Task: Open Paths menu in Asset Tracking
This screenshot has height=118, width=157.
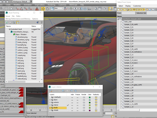Action: tap(18, 16)
